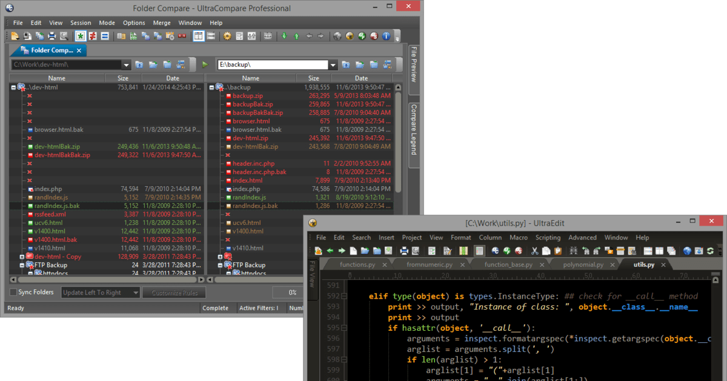The height and width of the screenshot is (381, 727).
Task: Start compare with the green arrow button
Action: pos(205,65)
